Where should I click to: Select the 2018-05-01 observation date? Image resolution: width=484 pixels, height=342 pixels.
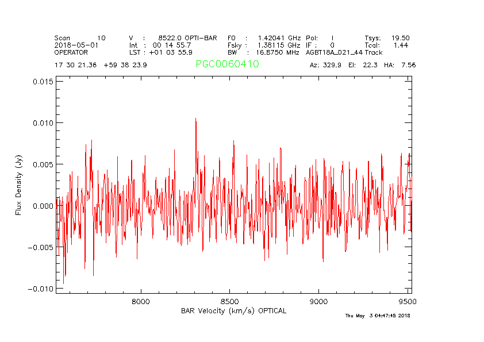click(72, 45)
